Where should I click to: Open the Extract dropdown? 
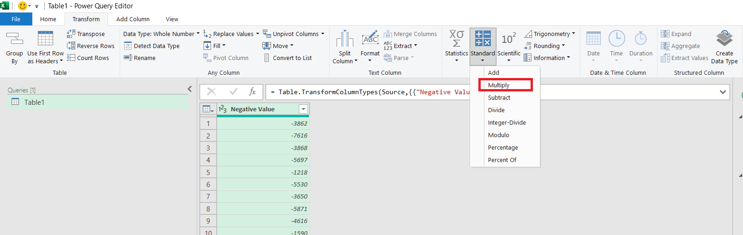[400, 46]
